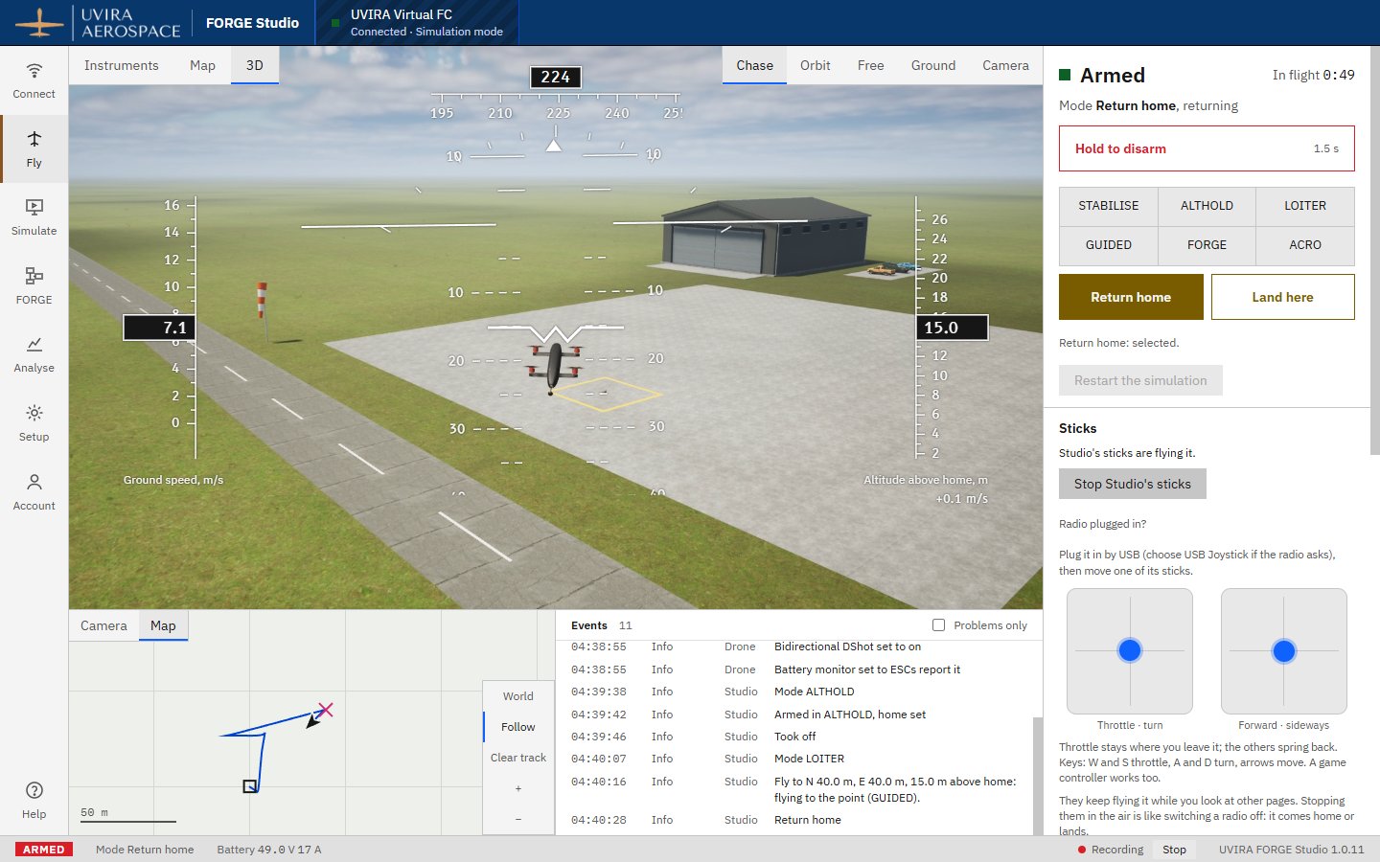Screen dimensions: 1380x862
Task: Choose ACRO flight mode
Action: (1305, 245)
